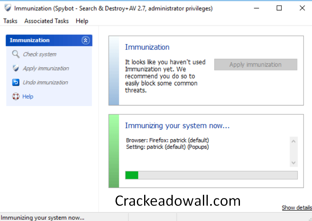Collapse the Immunization sidebar panel
Screen dimensions: 312x221
point(85,40)
